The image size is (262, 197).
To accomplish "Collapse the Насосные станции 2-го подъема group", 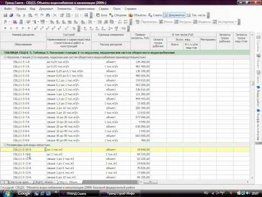I will tap(5, 57).
